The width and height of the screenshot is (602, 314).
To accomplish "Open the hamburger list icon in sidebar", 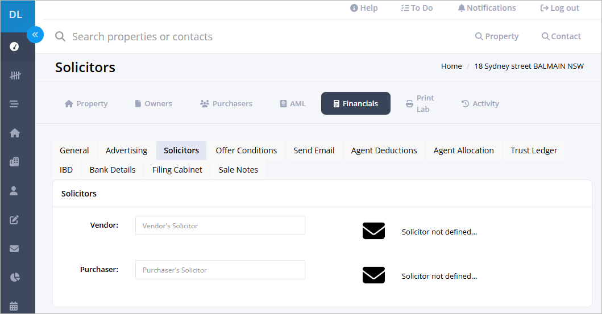I will [14, 104].
